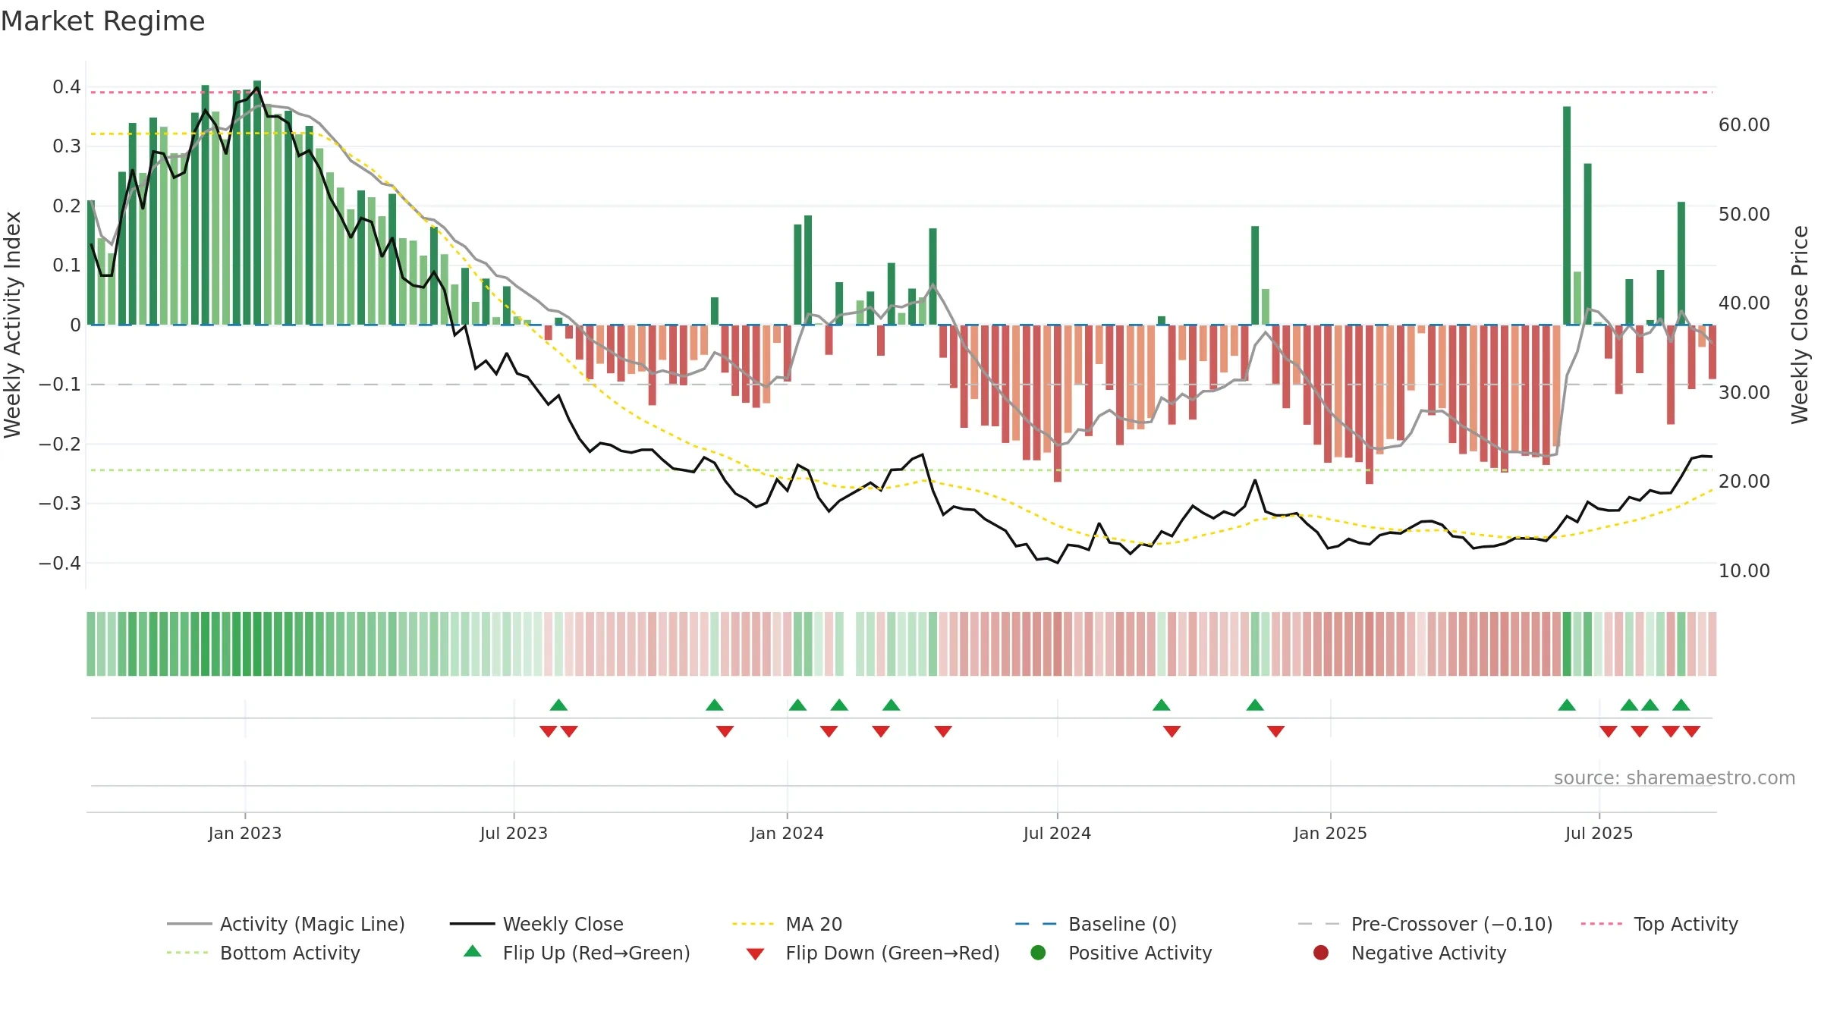Click the Market Regime chart title
The width and height of the screenshot is (1821, 1024).
click(102, 21)
